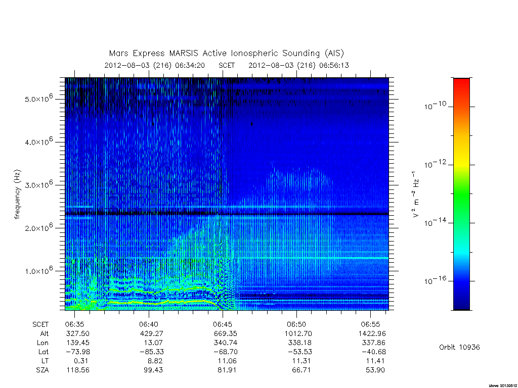Click the 'Lat' row label
518x388 pixels.
(x=44, y=352)
